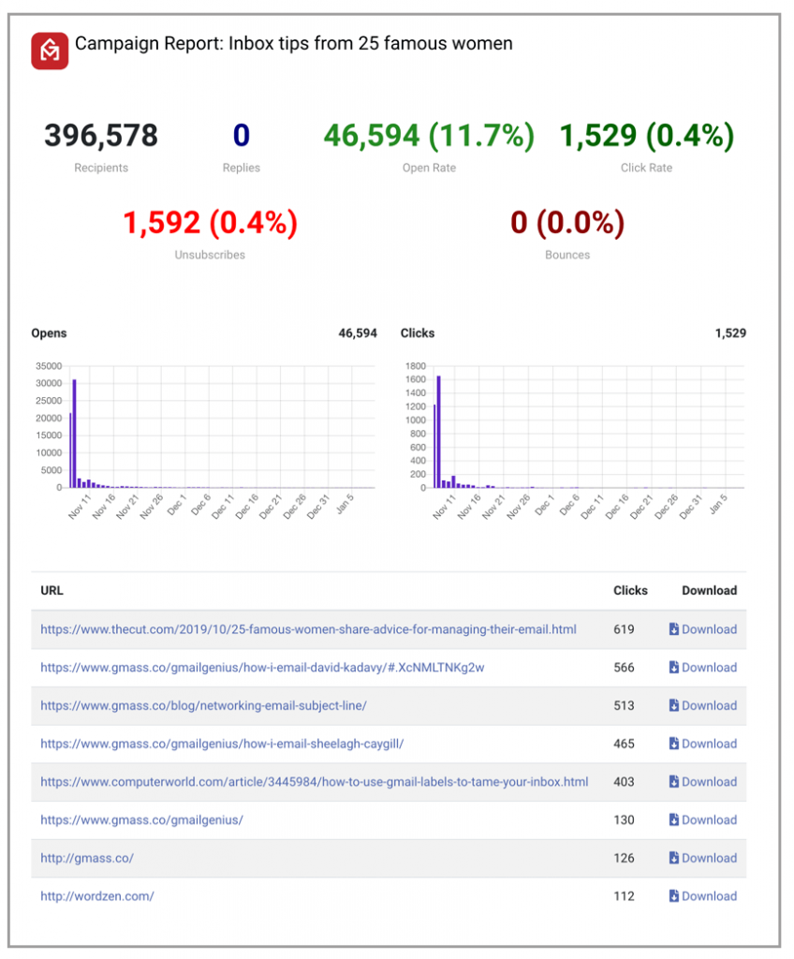794x959 pixels.
Task: Click the Download icon beside sheelagh-caygill URL
Action: click(x=672, y=744)
